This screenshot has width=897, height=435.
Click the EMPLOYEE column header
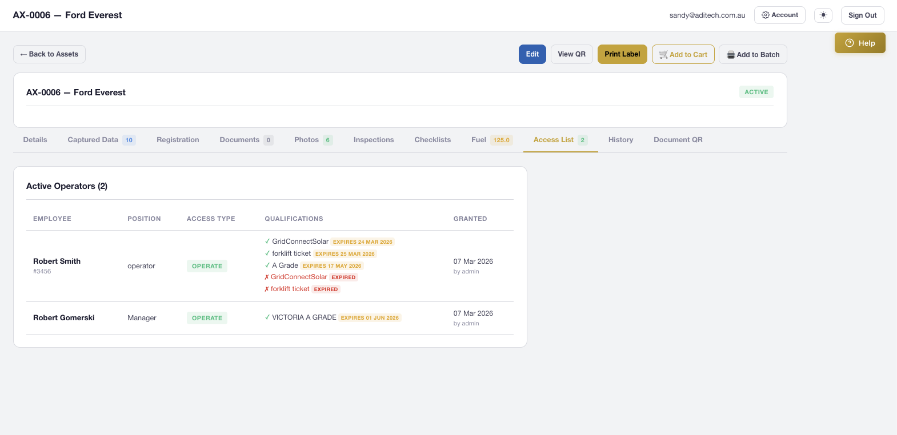(52, 219)
